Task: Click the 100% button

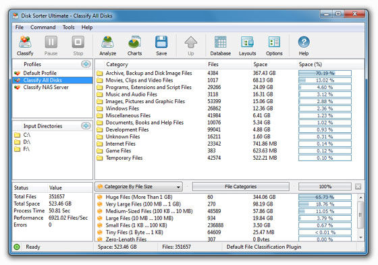Action: click(x=325, y=187)
